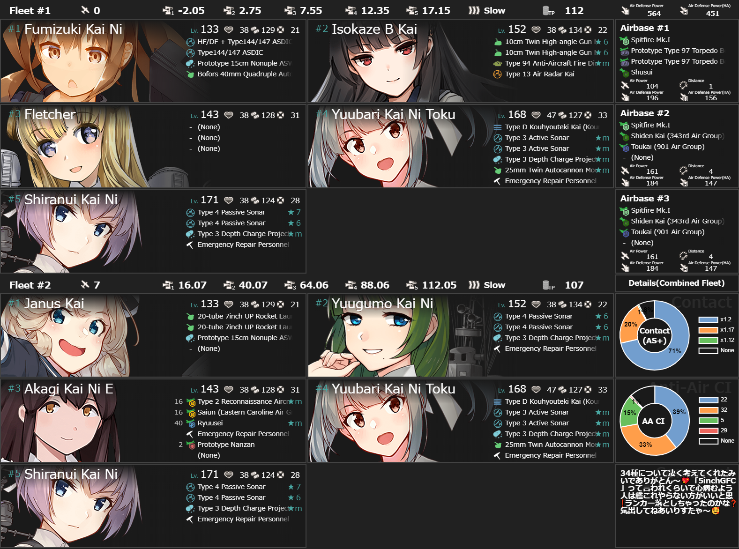Click 25mm Twin Autocannon icon in Fleet #2 Yuubari

(498, 445)
